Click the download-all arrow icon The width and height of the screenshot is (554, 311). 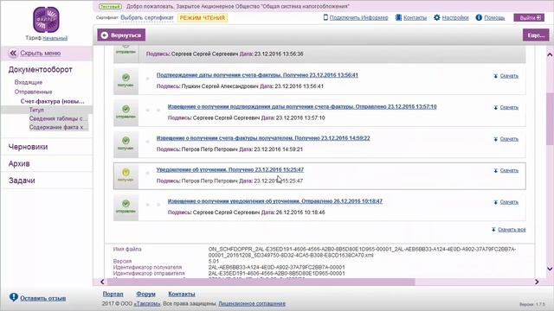click(493, 230)
